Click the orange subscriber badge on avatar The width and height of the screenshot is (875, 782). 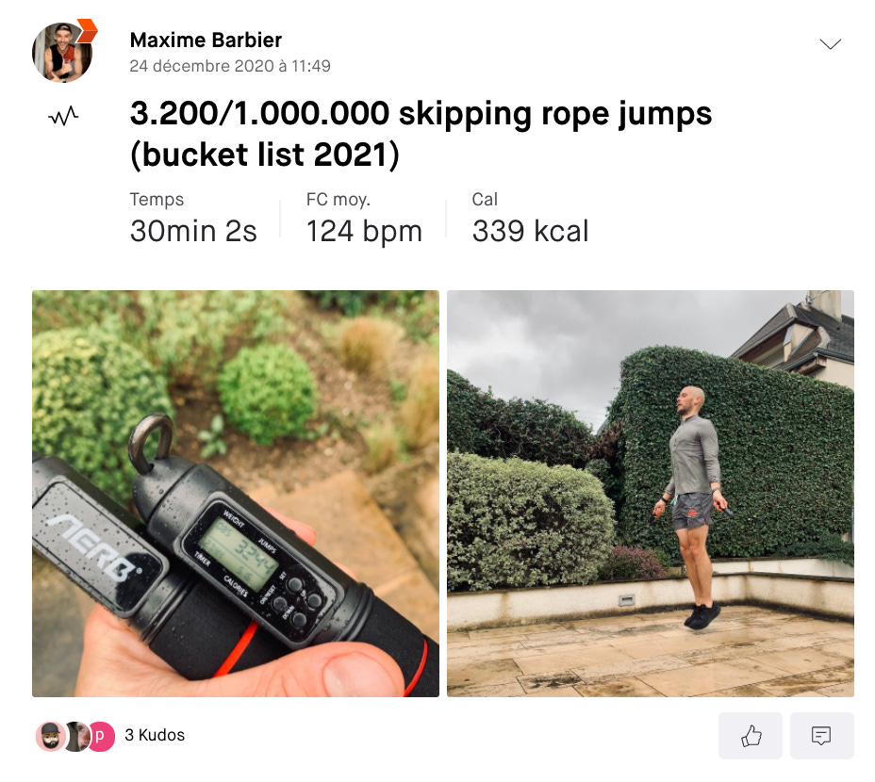pos(87,31)
